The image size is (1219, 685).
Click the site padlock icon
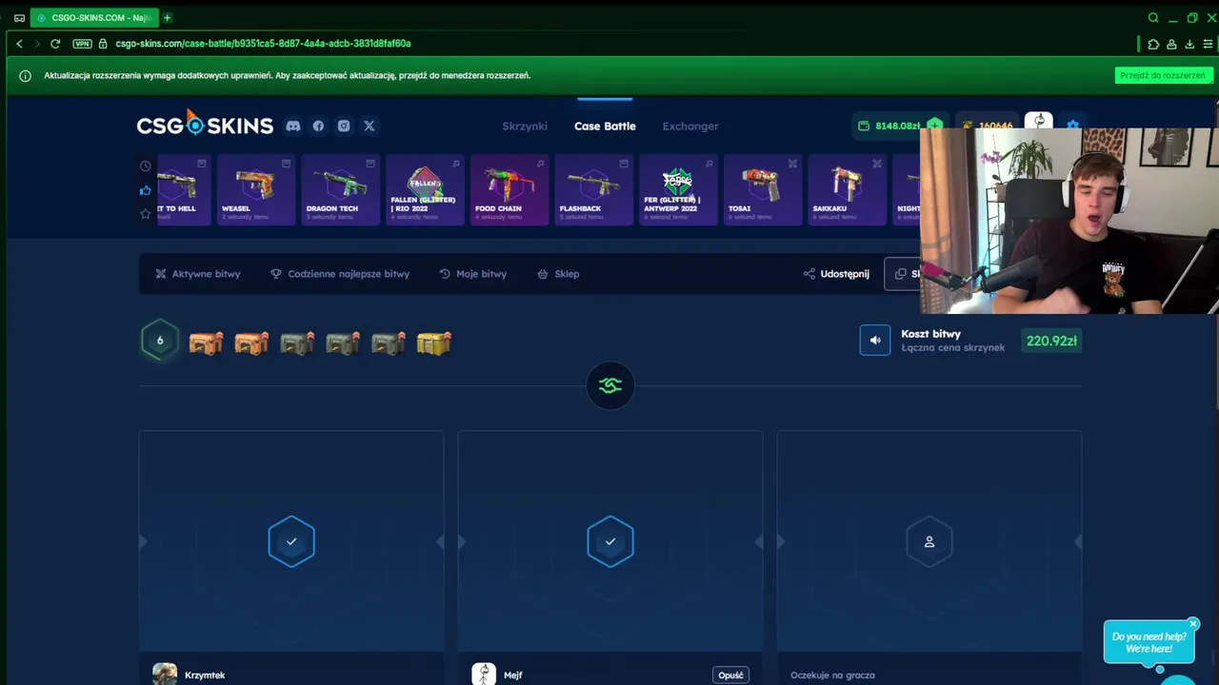click(103, 44)
